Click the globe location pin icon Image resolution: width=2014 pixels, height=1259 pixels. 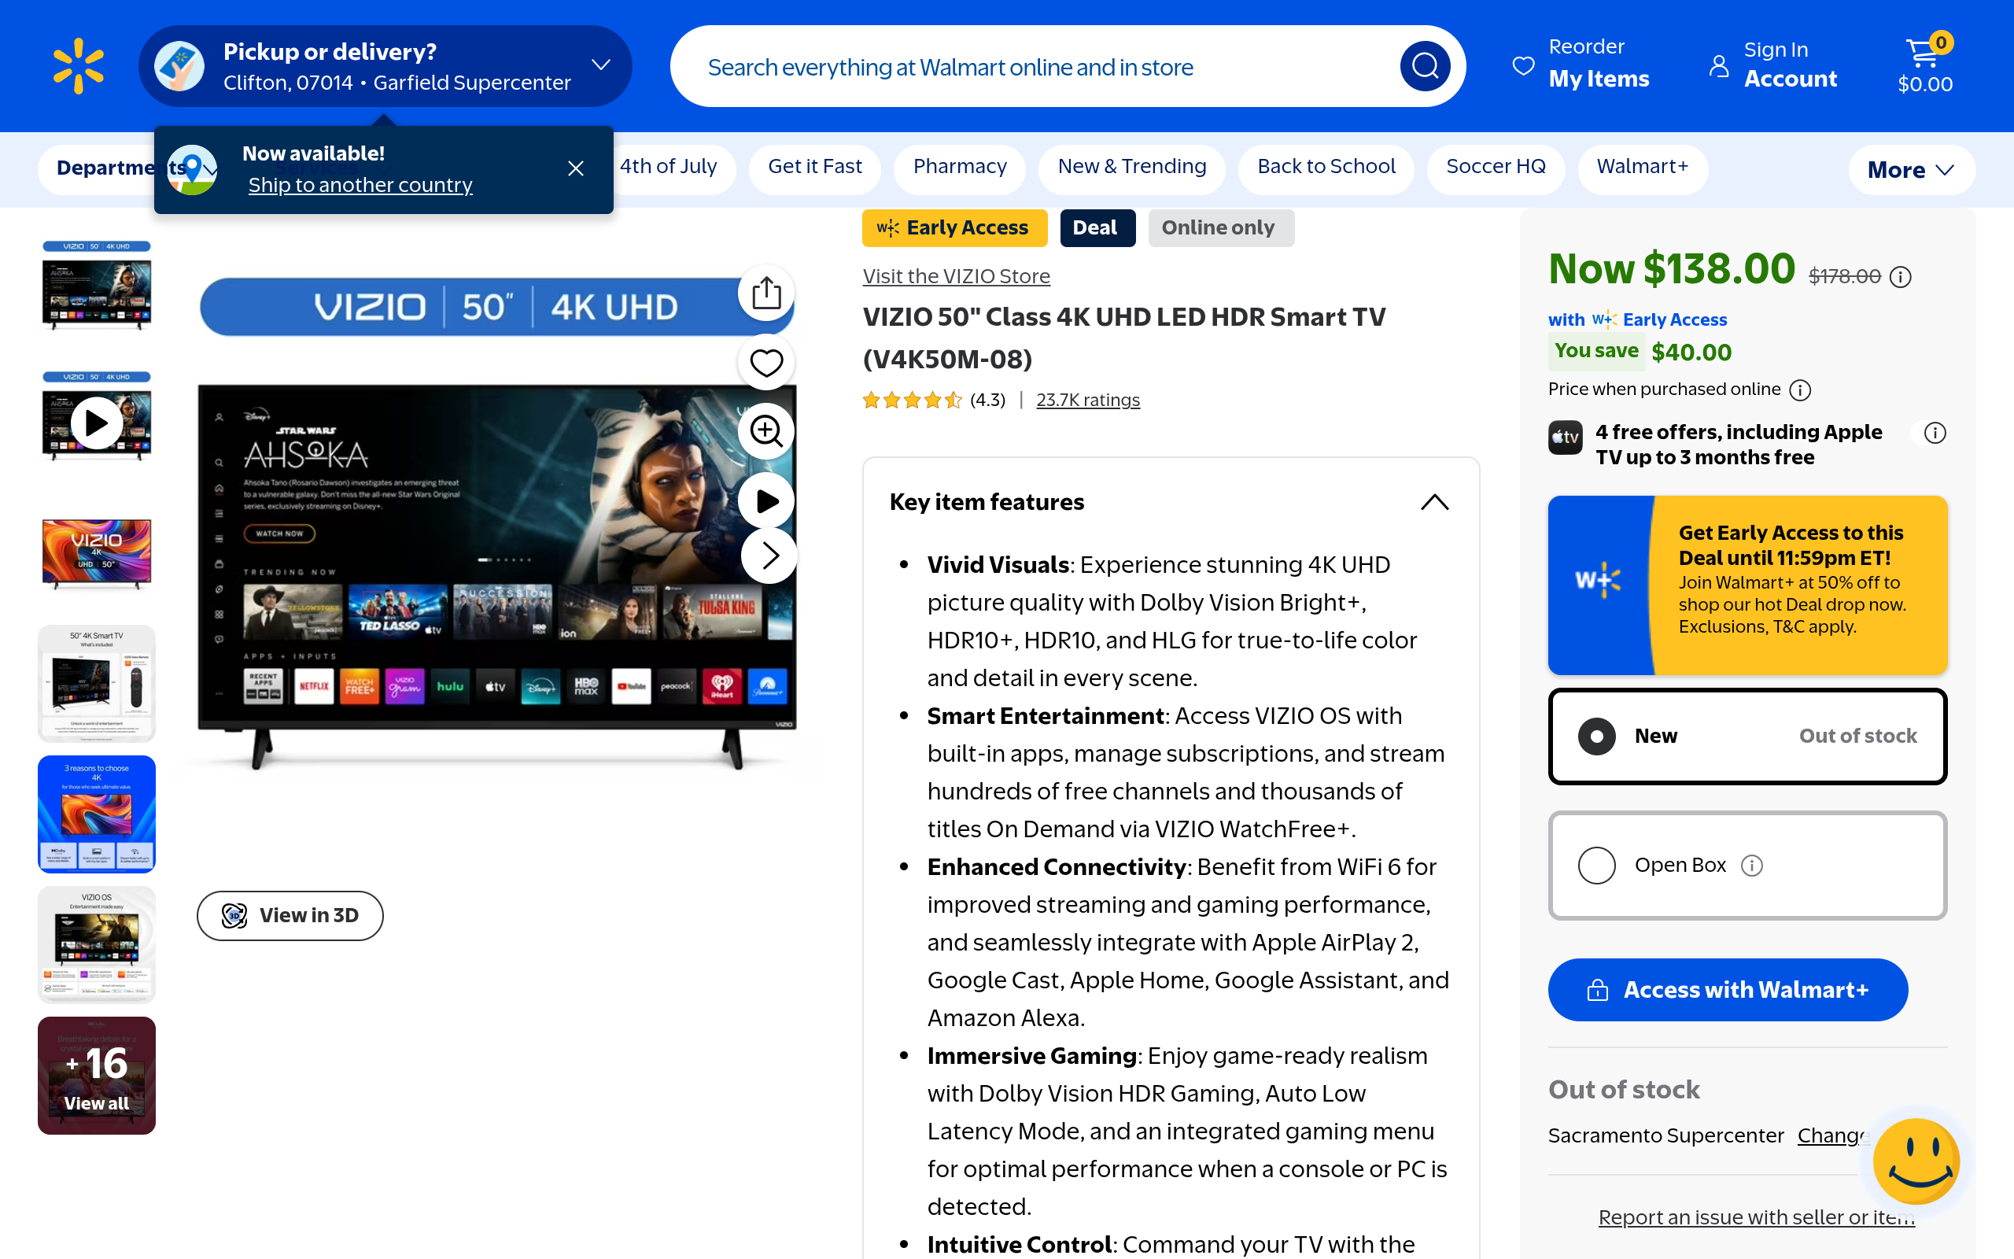192,169
